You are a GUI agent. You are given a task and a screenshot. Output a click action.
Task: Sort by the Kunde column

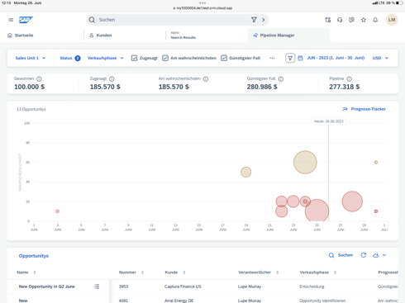[184, 272]
